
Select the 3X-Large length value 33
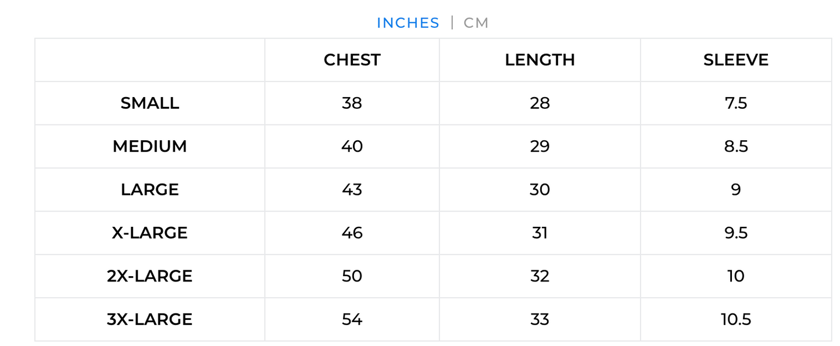click(539, 319)
